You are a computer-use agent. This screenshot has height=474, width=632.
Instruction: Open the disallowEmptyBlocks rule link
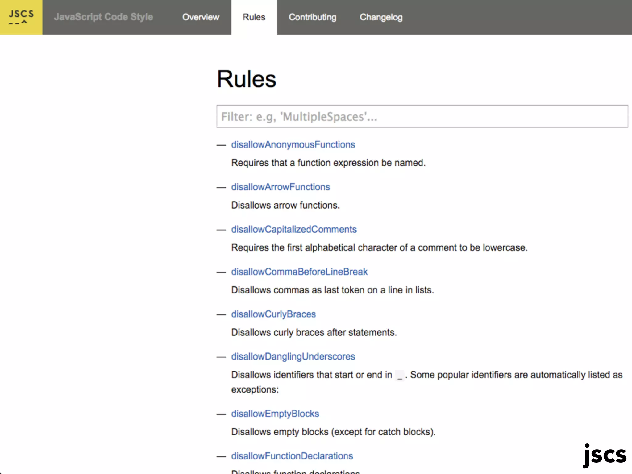click(x=275, y=414)
